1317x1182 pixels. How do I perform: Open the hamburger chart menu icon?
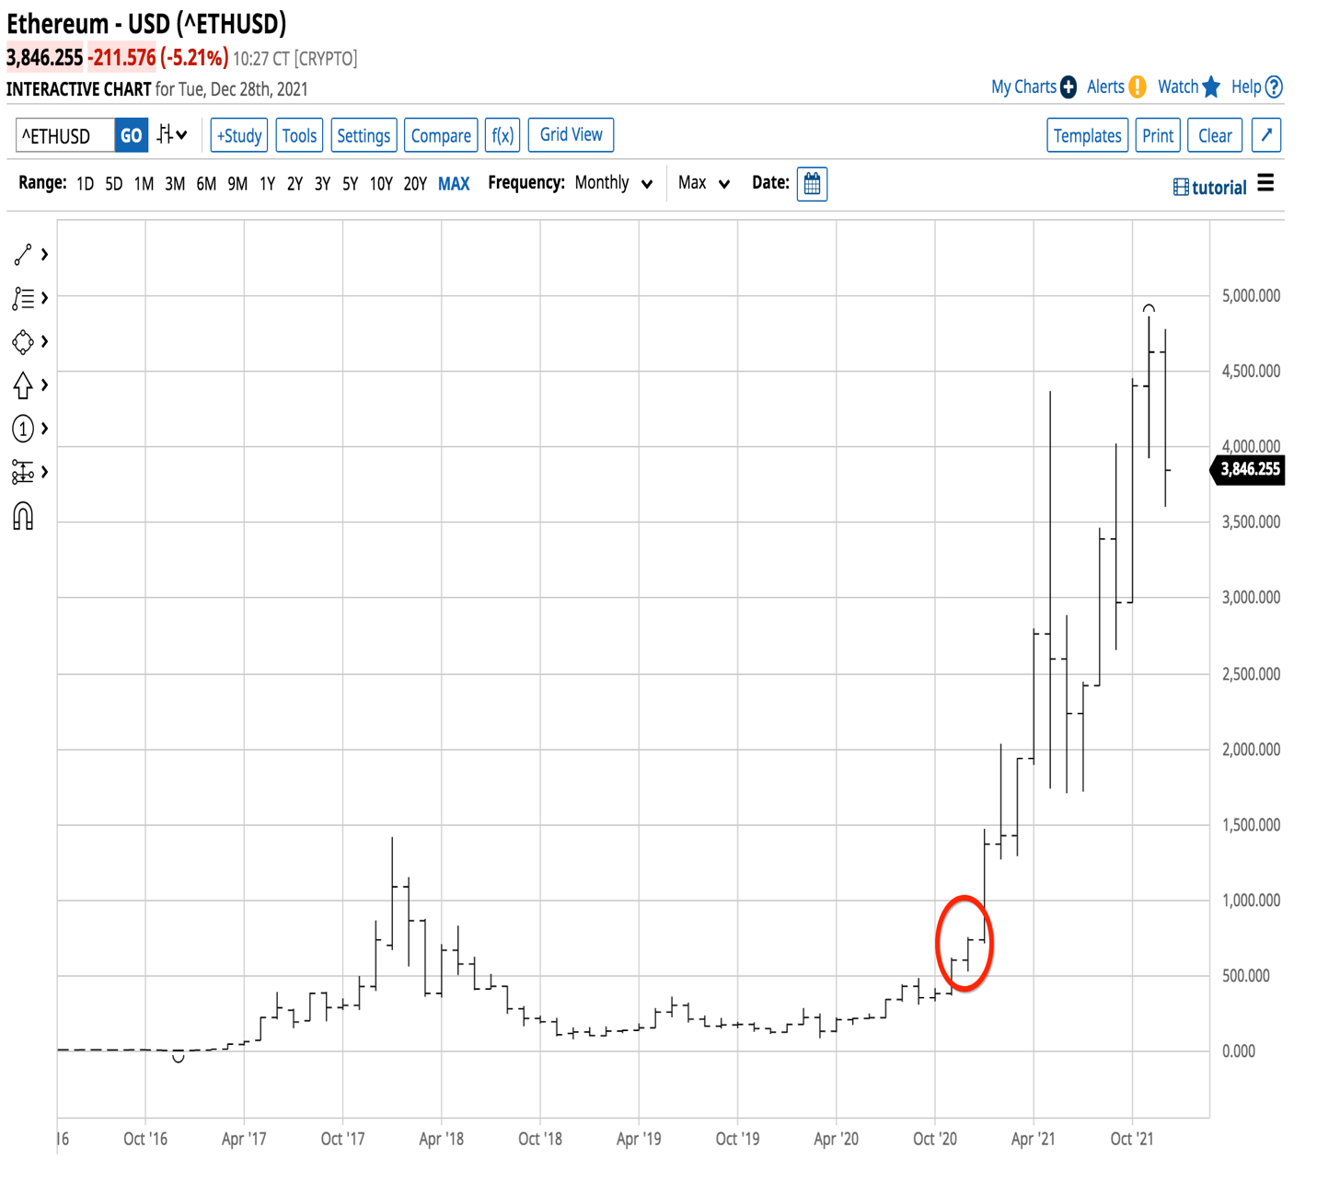pos(1266,183)
